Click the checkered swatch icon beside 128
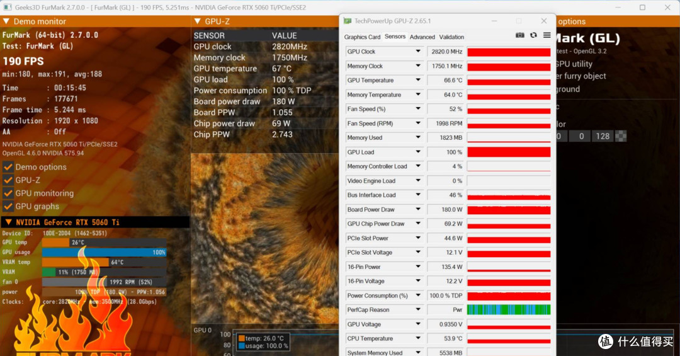680x356 pixels. [621, 136]
